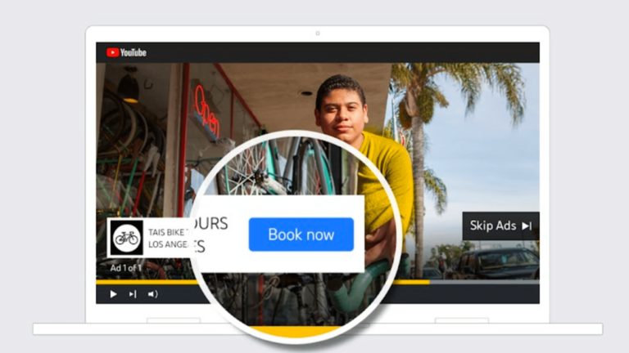Viewport: 629px width, 353px height.
Task: Click the Skip Ads button
Action: coord(500,226)
